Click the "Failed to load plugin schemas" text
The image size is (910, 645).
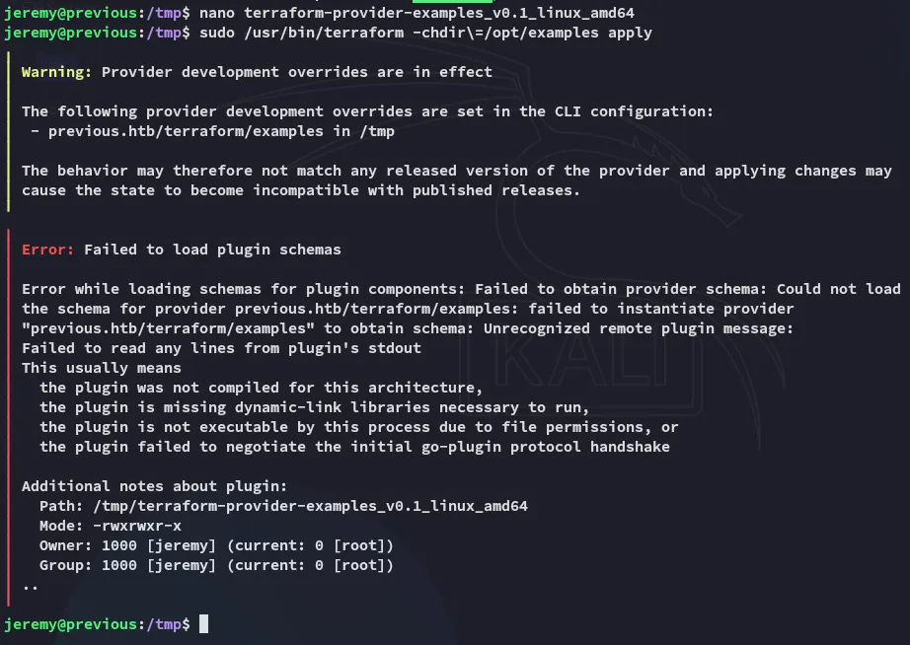click(212, 250)
